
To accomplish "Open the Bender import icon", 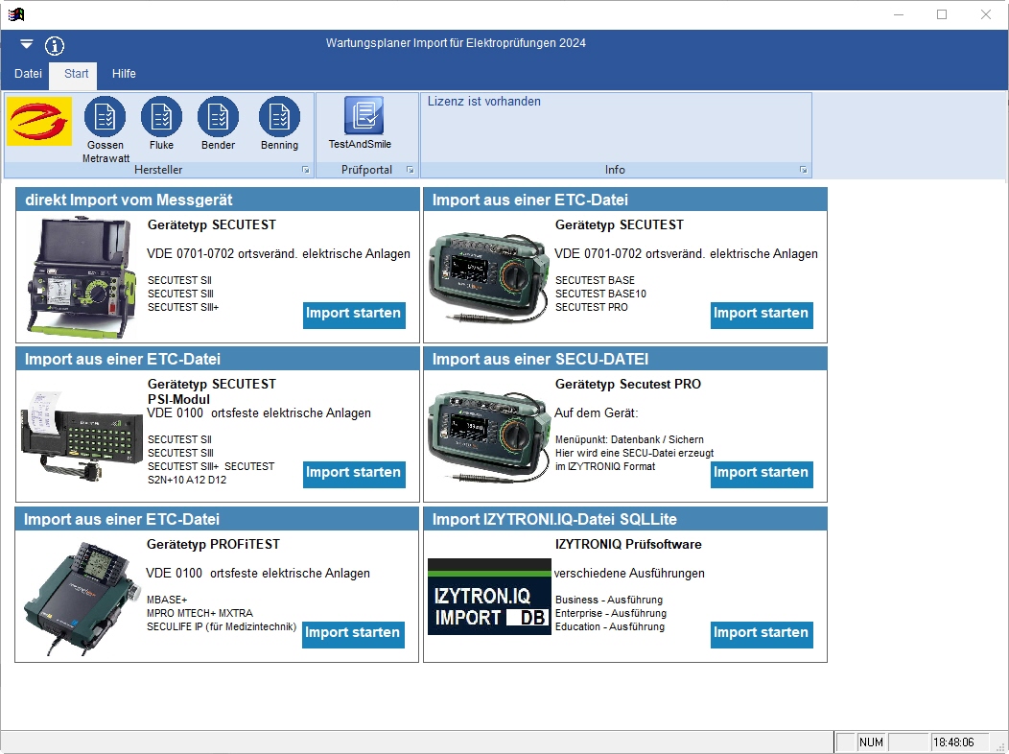I will tap(218, 118).
